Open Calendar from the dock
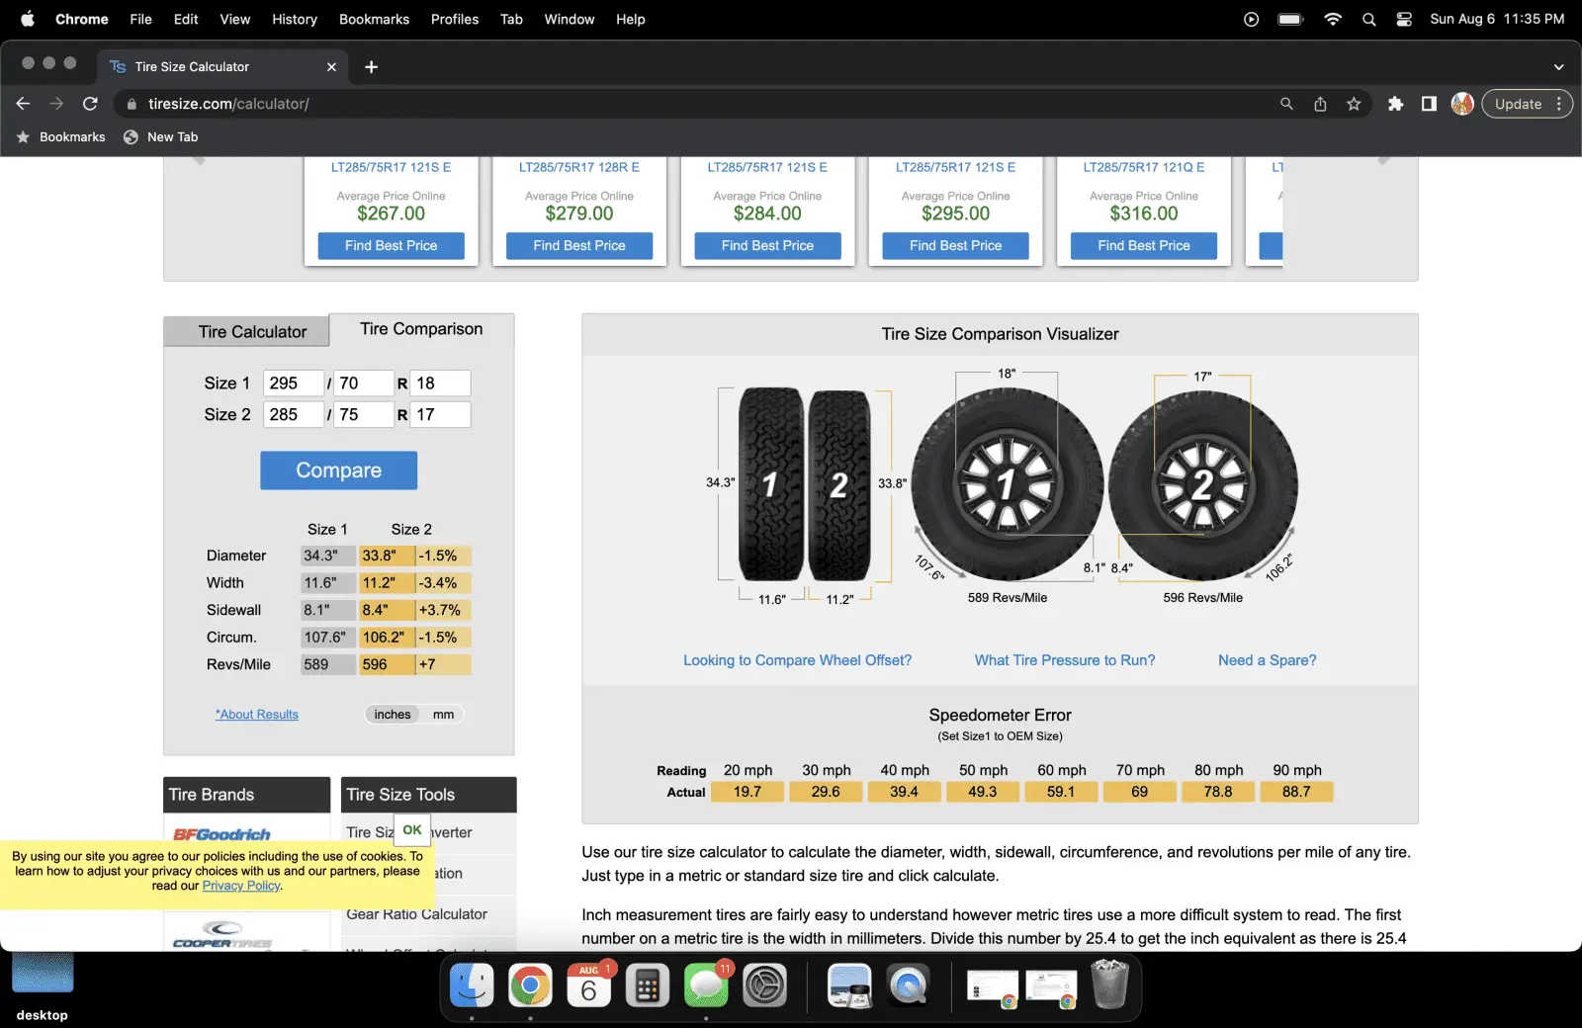Viewport: 1582px width, 1028px height. (589, 985)
